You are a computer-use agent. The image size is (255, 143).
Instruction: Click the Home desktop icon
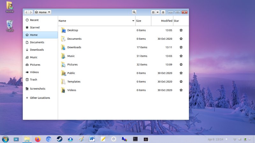click(10, 7)
